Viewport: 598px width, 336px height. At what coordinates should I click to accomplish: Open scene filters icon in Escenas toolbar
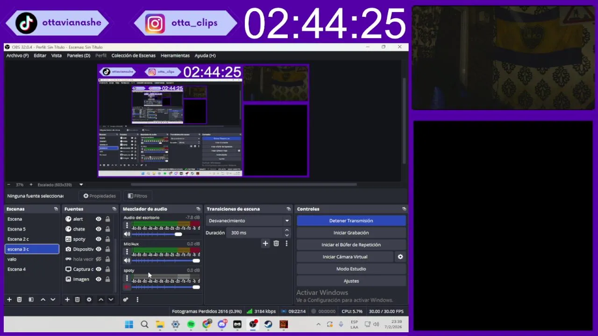tap(31, 300)
